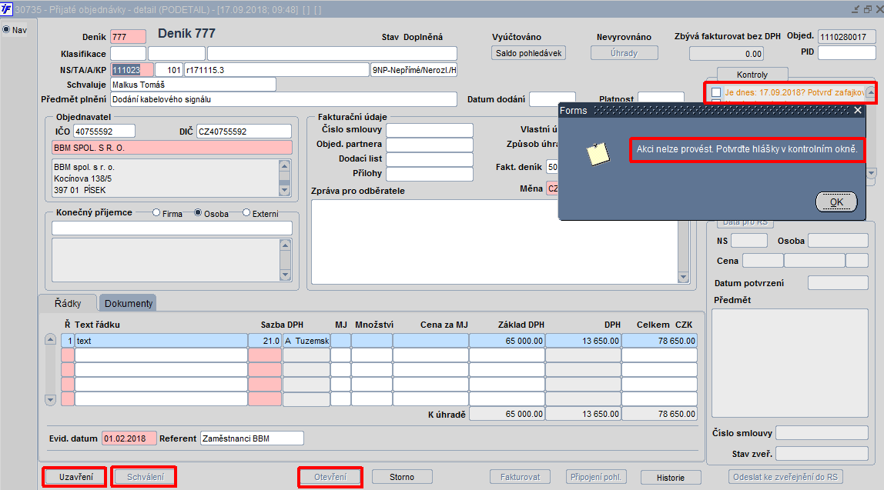Click the NS field containing 111023

point(132,70)
